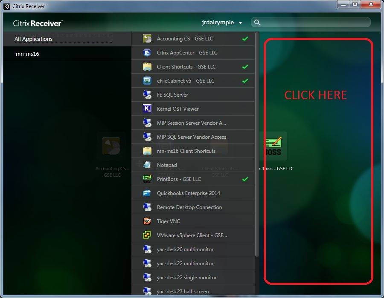Select the eFileCabinet v5 - GSE LLC icon

[x=147, y=80]
